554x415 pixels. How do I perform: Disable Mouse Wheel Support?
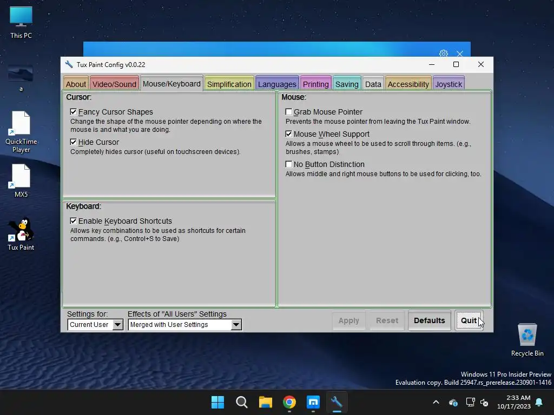click(x=289, y=134)
